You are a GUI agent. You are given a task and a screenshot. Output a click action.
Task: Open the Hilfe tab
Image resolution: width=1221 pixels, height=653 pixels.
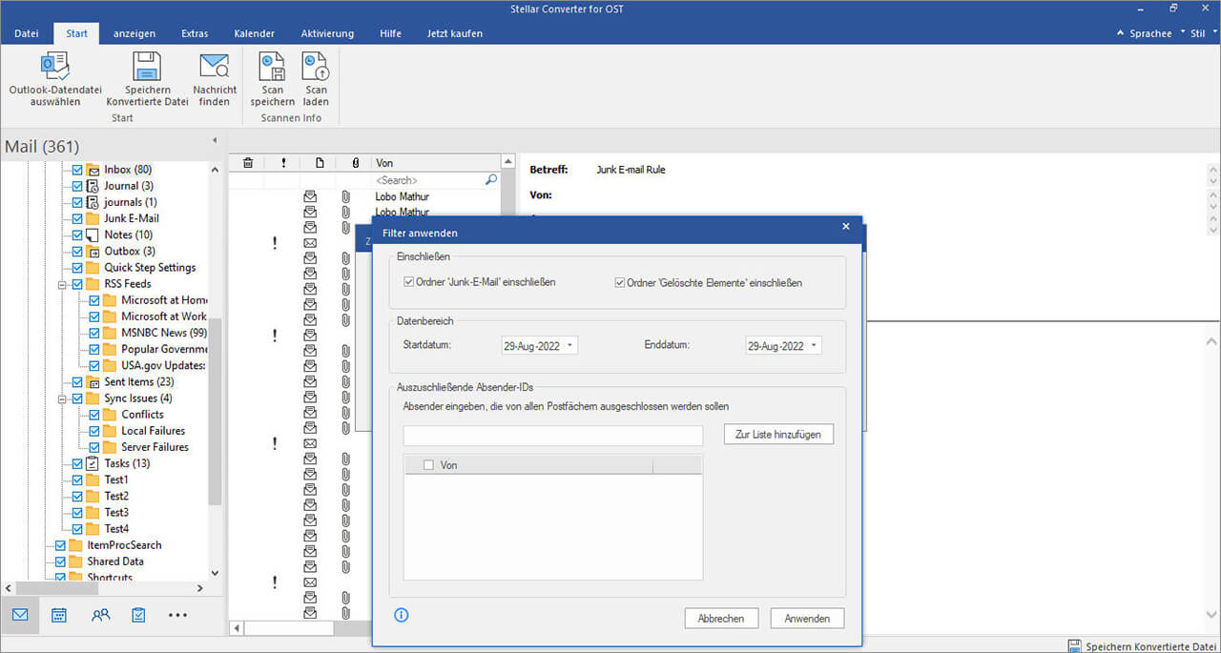pyautogui.click(x=390, y=33)
